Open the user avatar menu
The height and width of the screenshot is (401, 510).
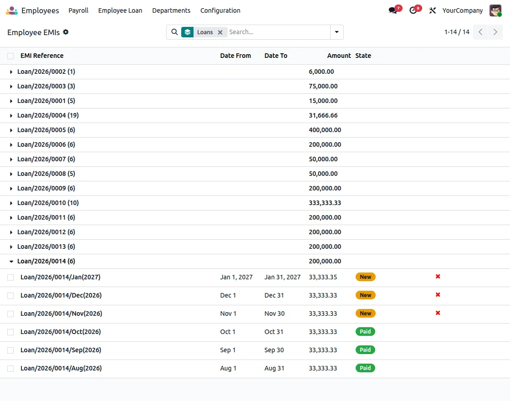pos(495,10)
